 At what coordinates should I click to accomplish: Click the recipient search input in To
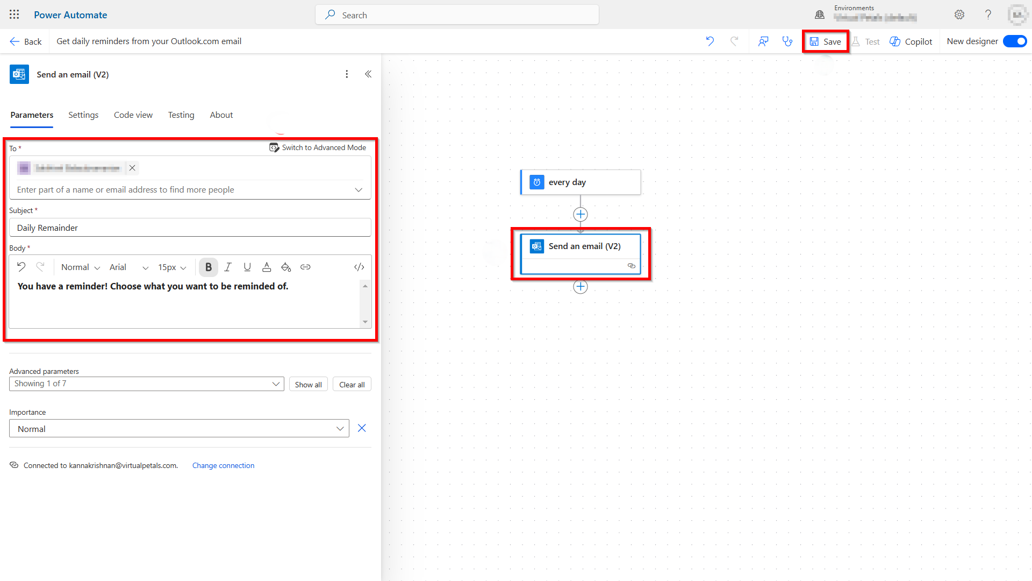coord(183,190)
